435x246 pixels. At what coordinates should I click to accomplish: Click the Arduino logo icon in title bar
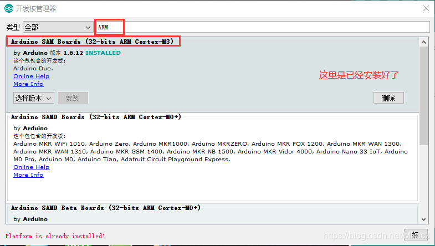9,8
